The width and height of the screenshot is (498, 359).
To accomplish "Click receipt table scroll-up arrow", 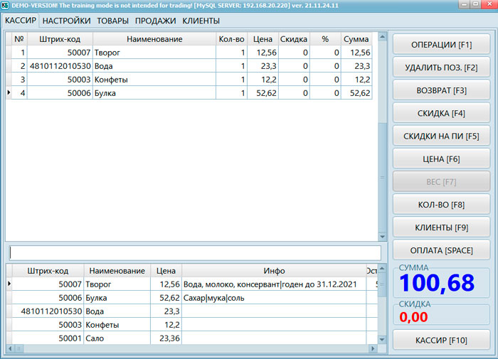I will point(383,37).
